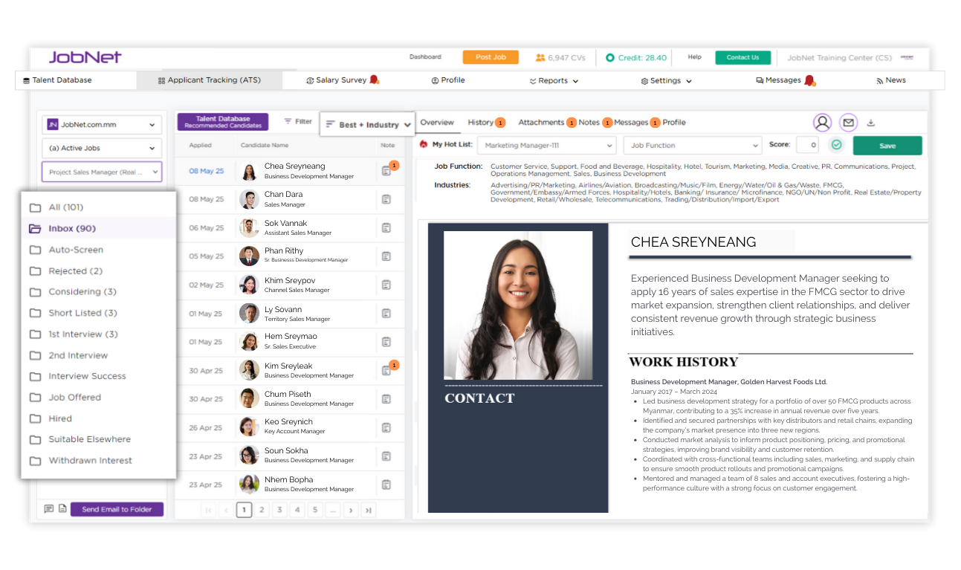Select the Short Listed (3) folder
The width and height of the screenshot is (961, 570).
(82, 313)
